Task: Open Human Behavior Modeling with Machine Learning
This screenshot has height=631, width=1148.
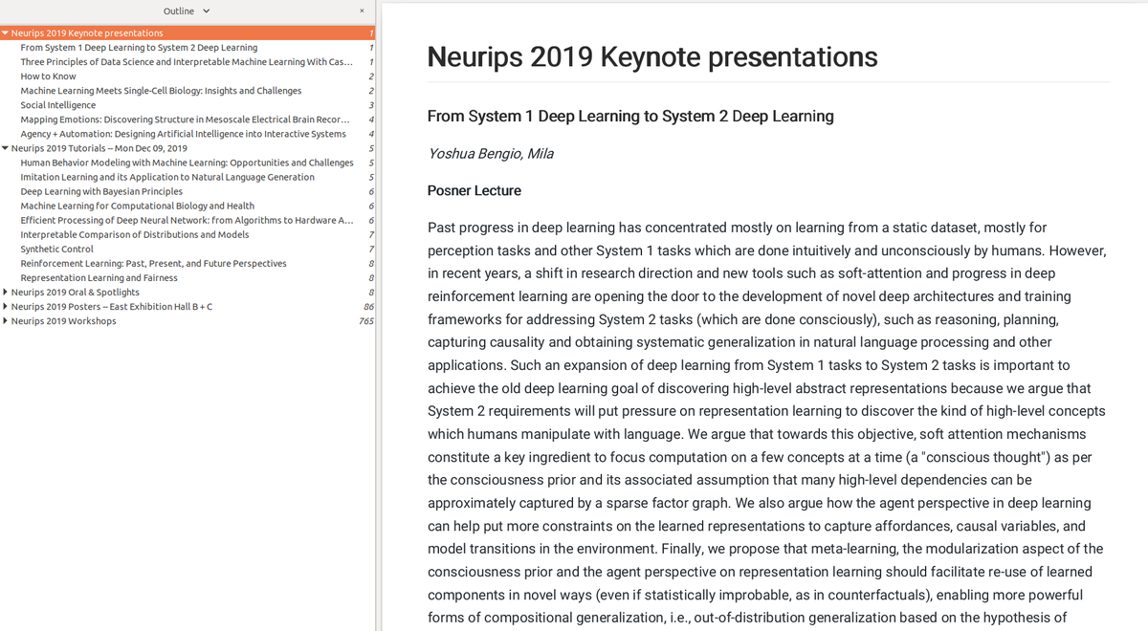Action: tap(187, 163)
